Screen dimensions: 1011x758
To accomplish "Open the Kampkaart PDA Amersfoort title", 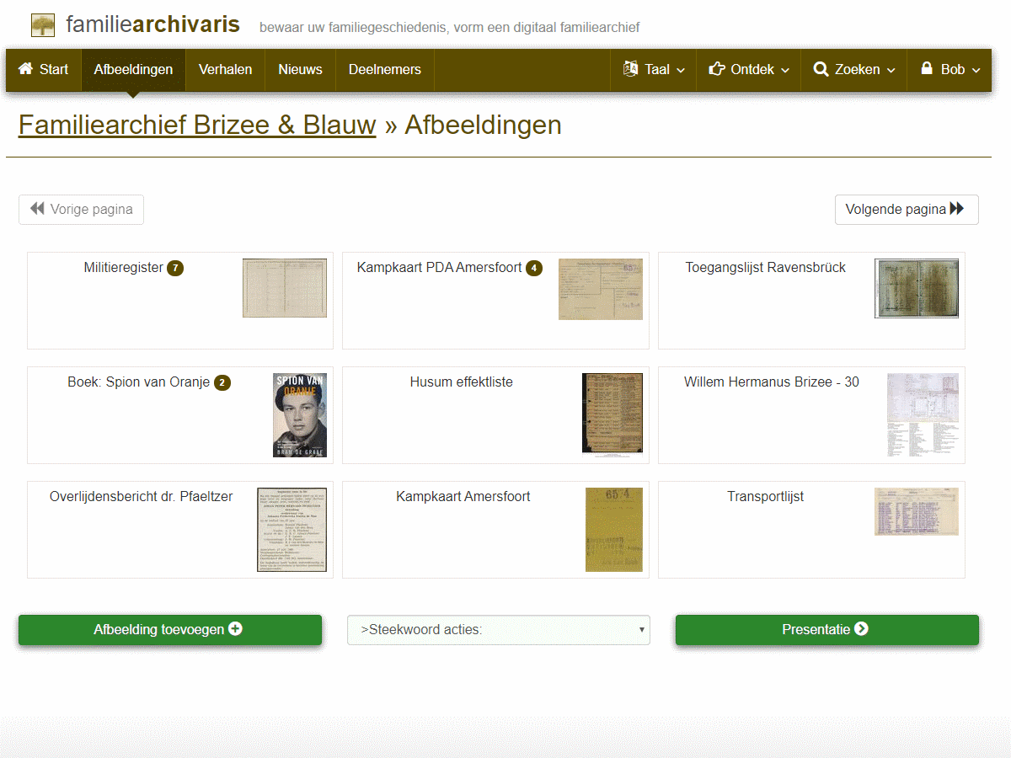I will coord(439,267).
